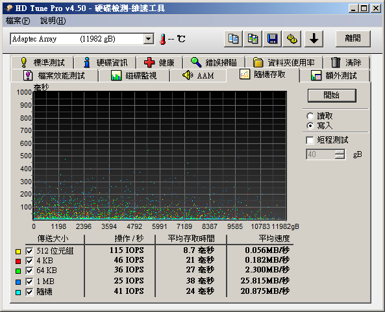
Task: Click the floppy disk save icon
Action: click(x=272, y=39)
